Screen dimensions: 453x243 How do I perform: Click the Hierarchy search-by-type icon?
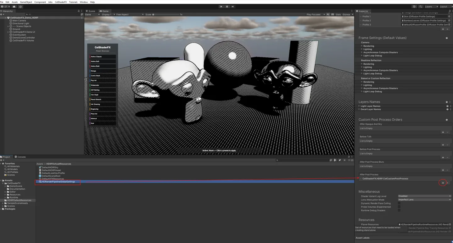coord(82,14)
